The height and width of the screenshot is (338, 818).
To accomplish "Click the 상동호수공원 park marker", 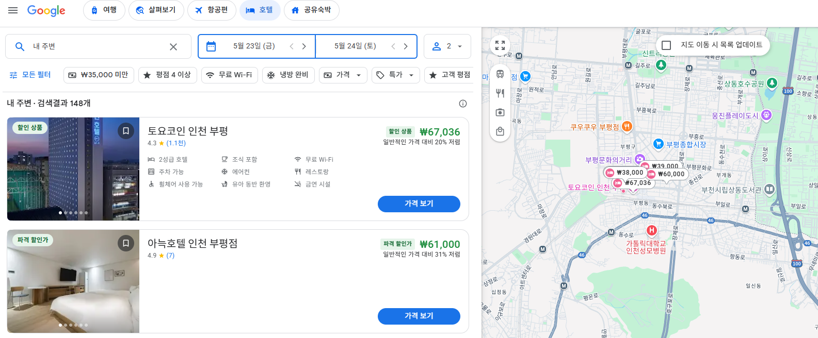I will pos(772,83).
